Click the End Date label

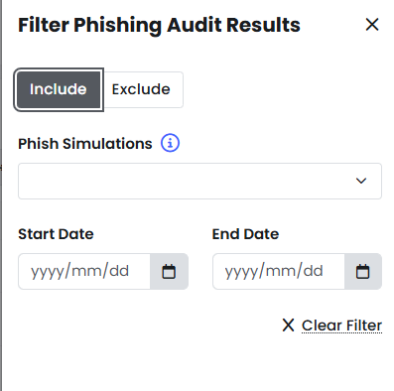point(245,234)
